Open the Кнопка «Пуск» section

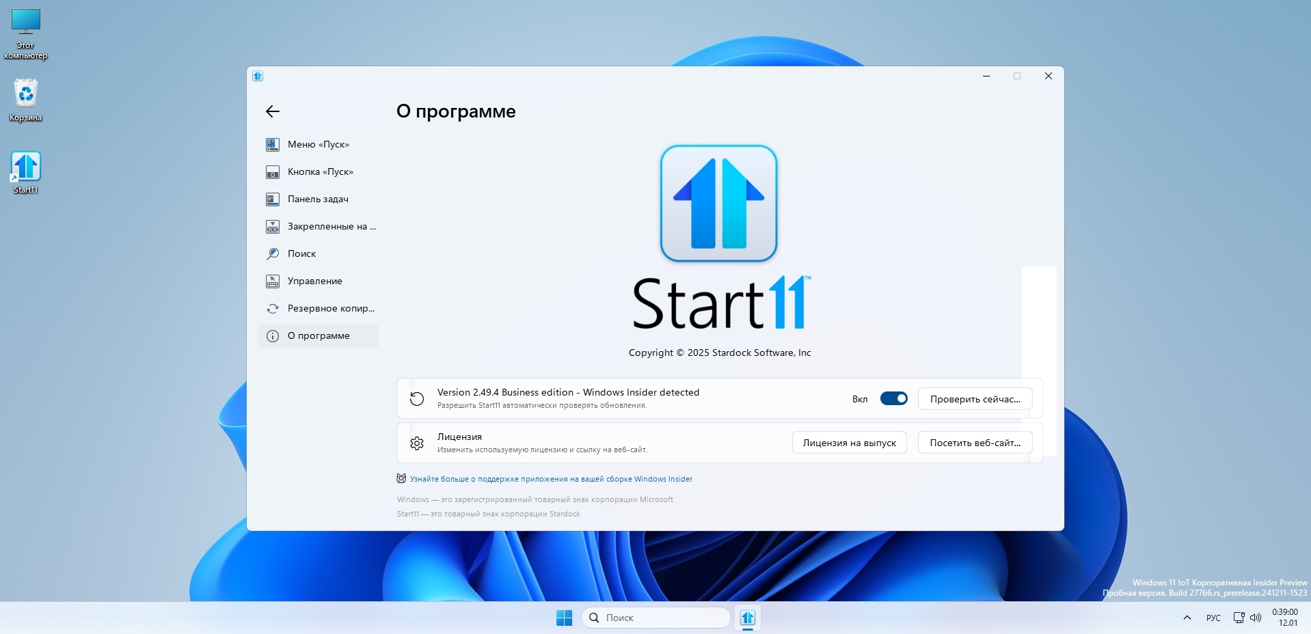(x=318, y=171)
